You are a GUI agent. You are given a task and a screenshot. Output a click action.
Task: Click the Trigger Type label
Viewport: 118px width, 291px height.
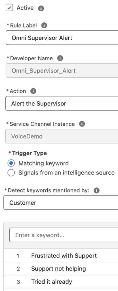pyautogui.click(x=29, y=153)
